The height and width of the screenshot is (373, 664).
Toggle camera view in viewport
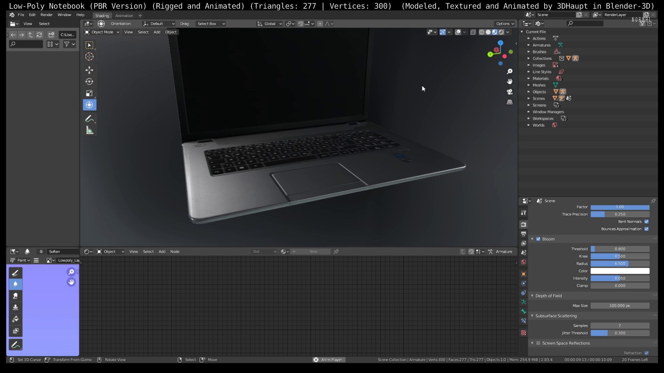tap(509, 92)
